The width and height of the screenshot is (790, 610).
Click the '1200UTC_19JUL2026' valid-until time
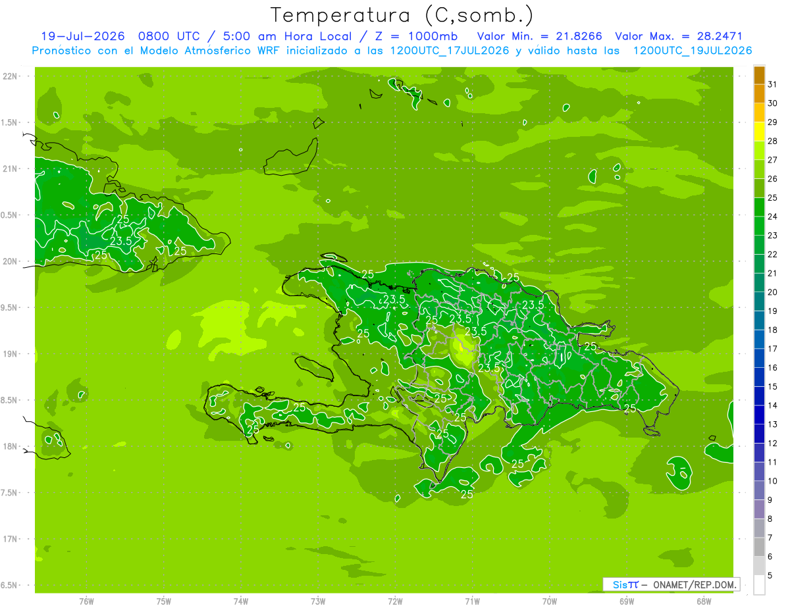coord(693,51)
